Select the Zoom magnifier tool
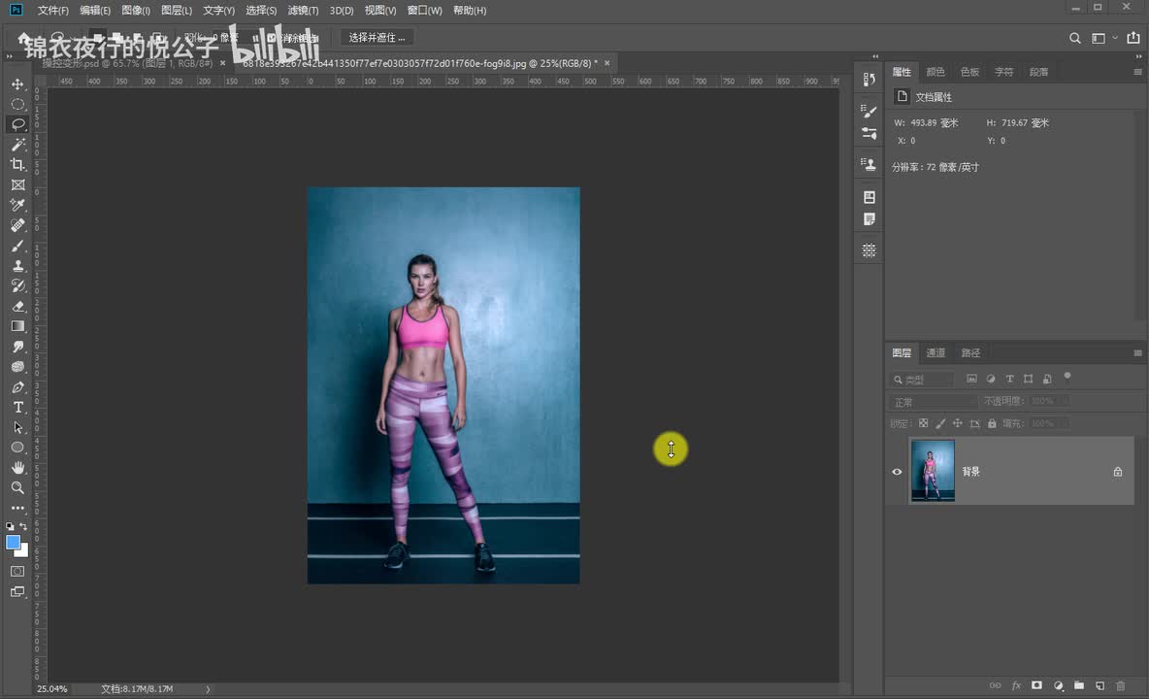This screenshot has height=699, width=1149. 17,487
